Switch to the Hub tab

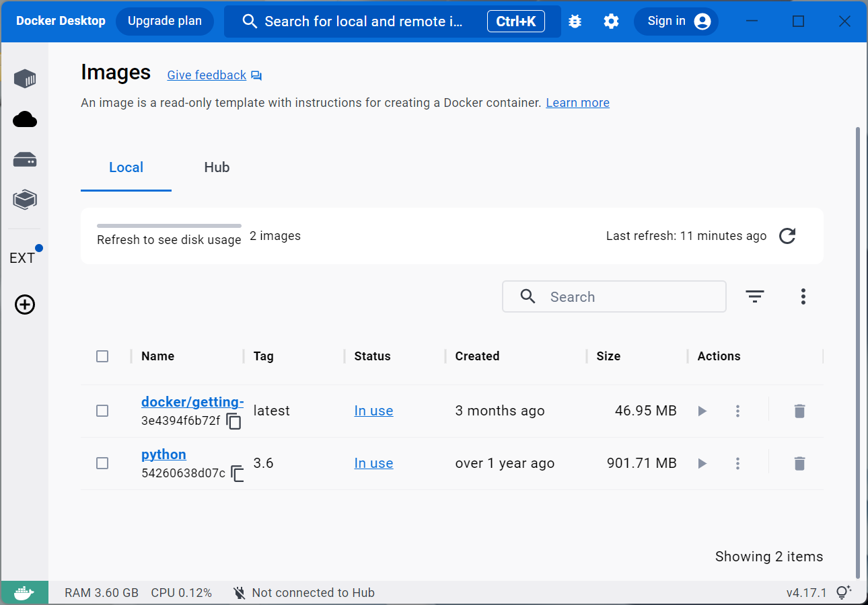point(217,167)
